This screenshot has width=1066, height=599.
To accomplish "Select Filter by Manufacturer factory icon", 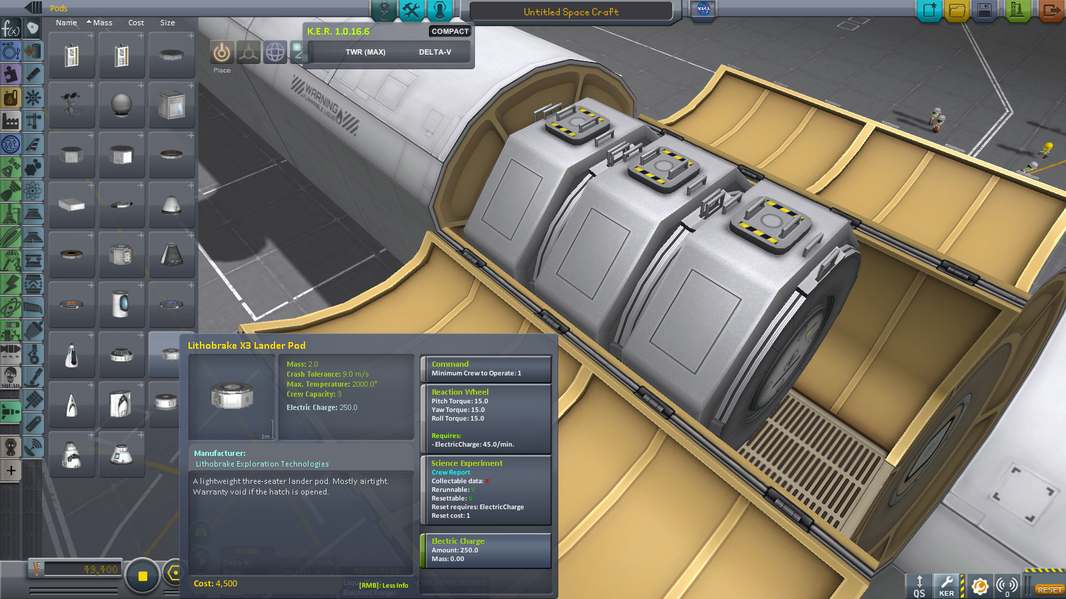I will [11, 121].
